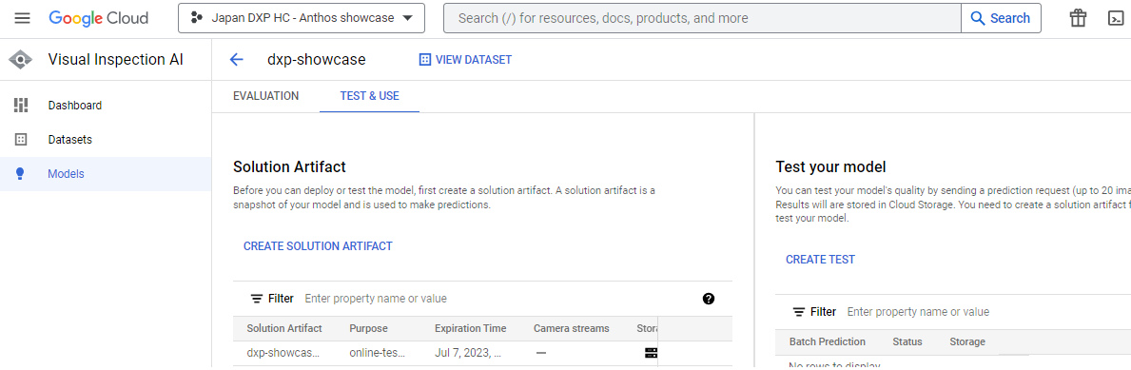Open Dashboard in the sidebar
This screenshot has height=370, width=1131.
click(x=75, y=106)
